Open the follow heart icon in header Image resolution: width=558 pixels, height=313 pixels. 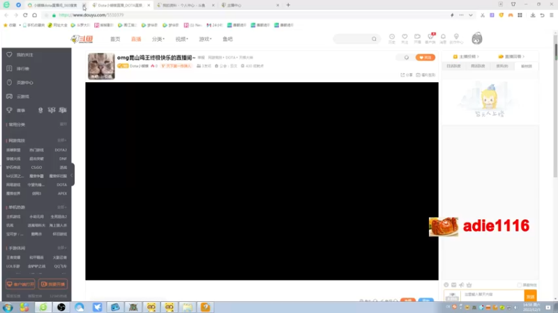[x=405, y=37]
